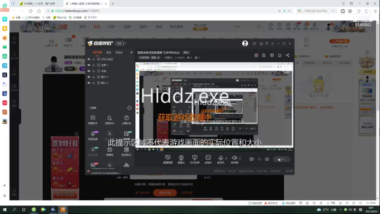Switch to the 360导航 browser tab
Screen dimensions: 380x214
point(40,4)
